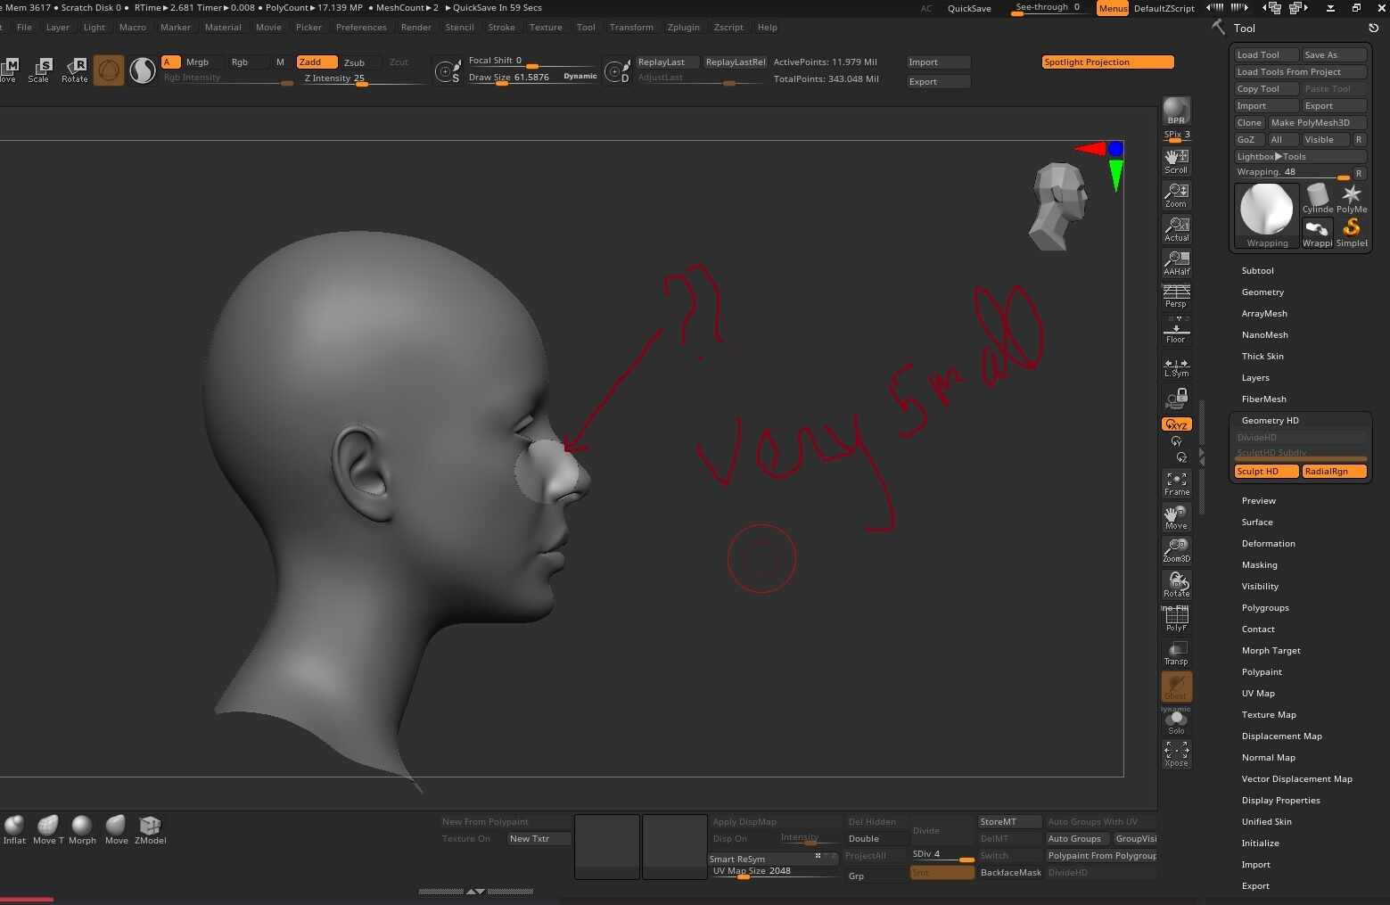Toggle the Zsub sculpt mode
Image resolution: width=1390 pixels, height=905 pixels.
point(355,62)
